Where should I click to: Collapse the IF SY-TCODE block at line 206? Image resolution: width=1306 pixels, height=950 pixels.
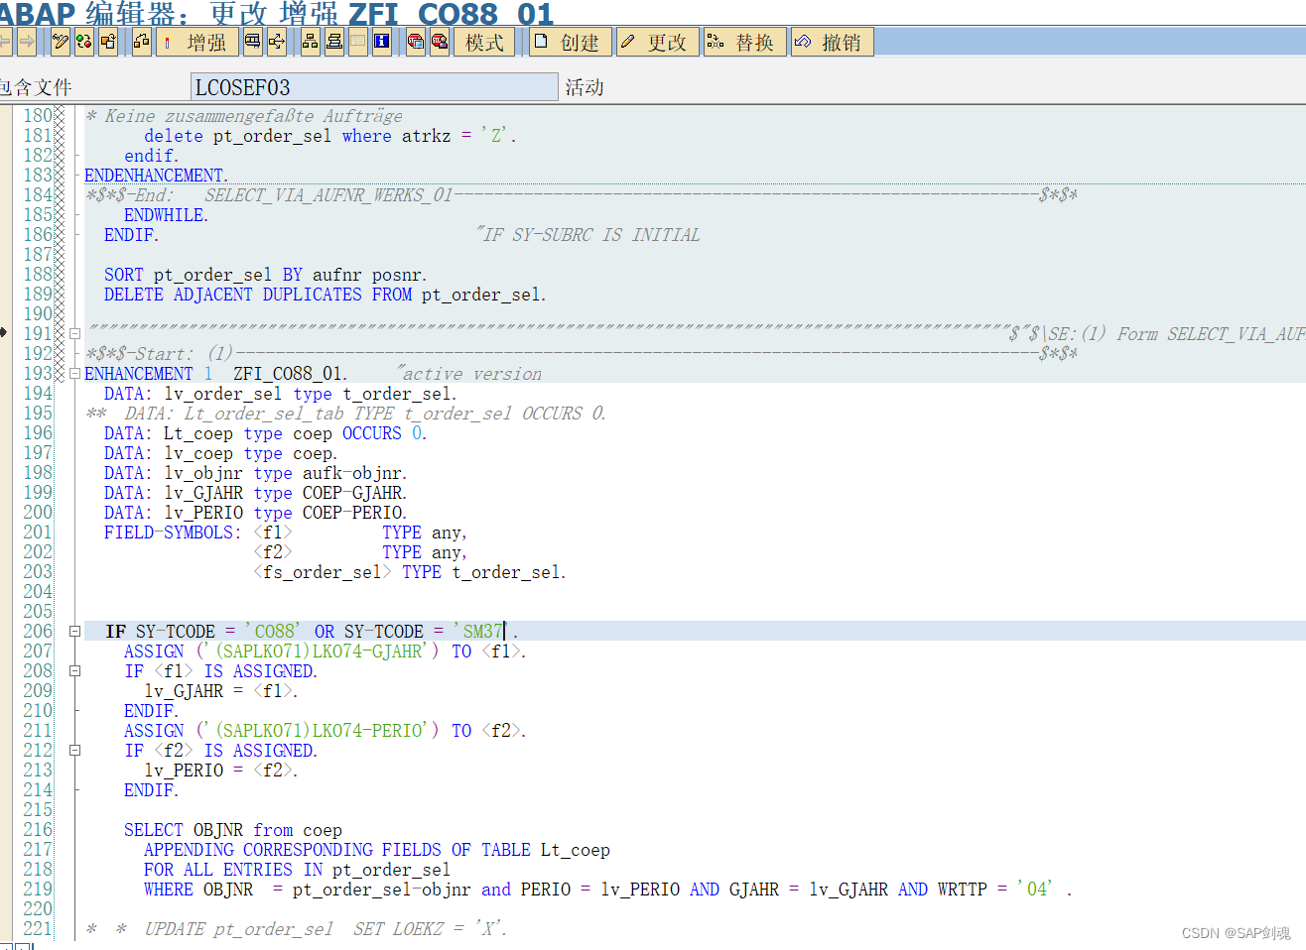pos(74,632)
